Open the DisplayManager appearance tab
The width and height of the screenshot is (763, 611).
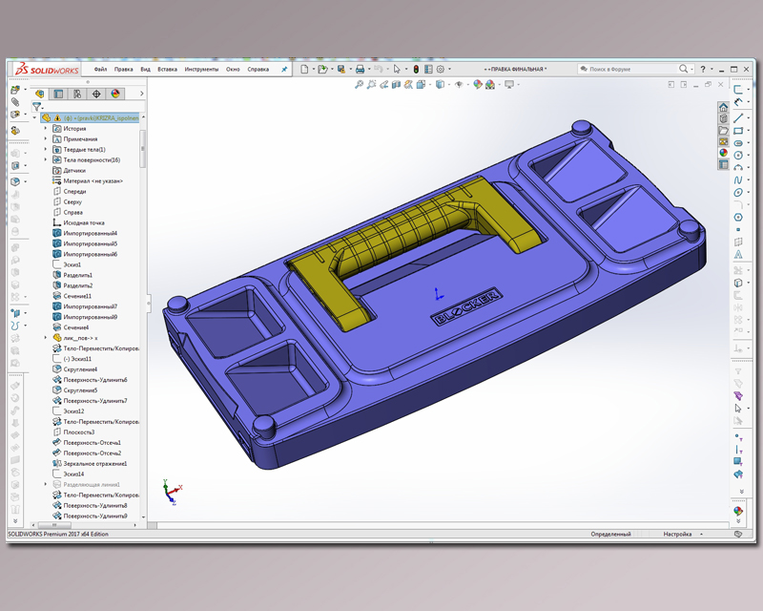[115, 94]
